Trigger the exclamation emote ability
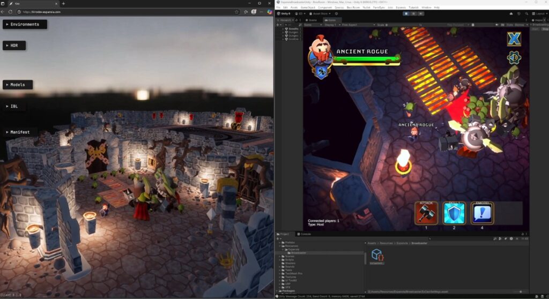Screen dimensions: 549x299 point(482,213)
